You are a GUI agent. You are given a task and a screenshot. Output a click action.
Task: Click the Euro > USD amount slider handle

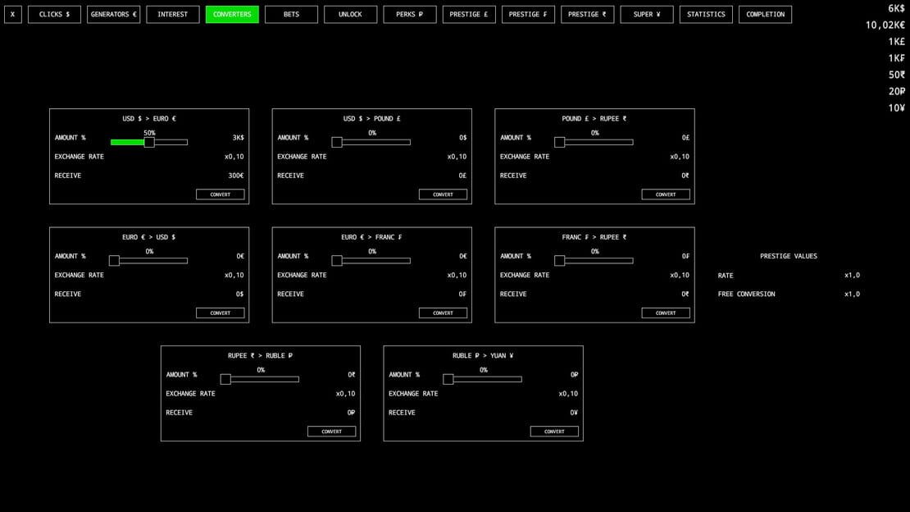click(x=114, y=260)
